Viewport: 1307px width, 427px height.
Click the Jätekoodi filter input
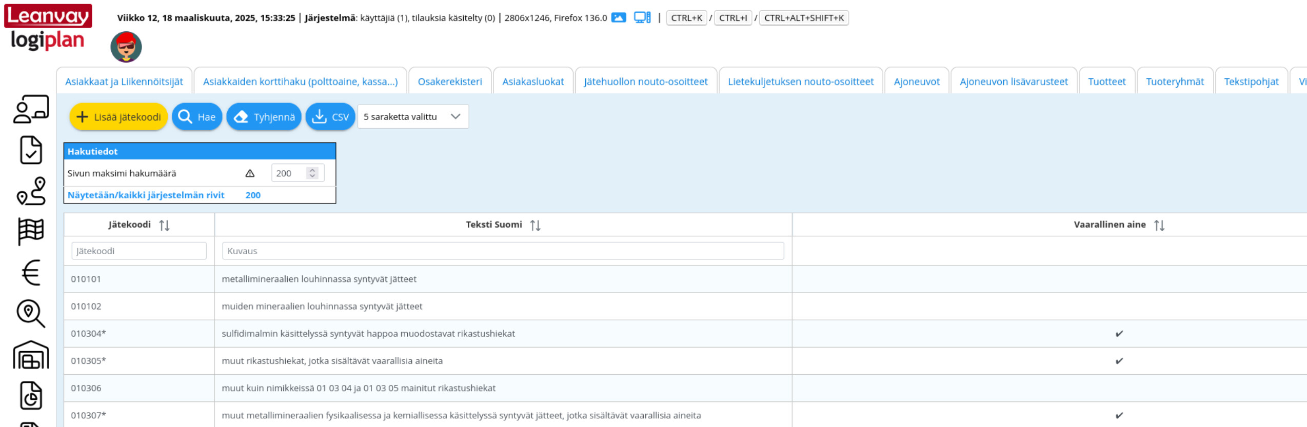pos(139,251)
